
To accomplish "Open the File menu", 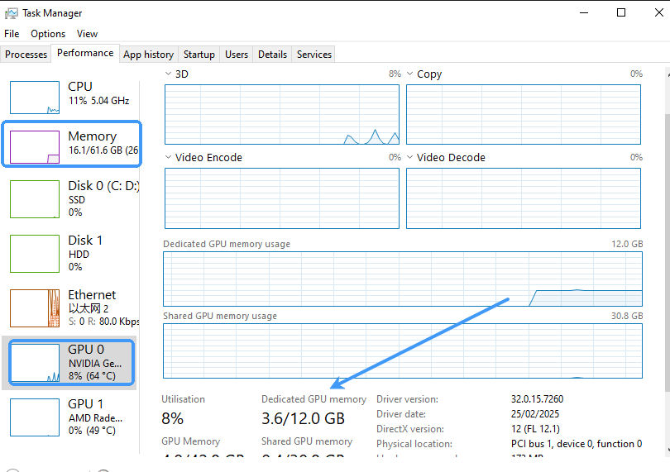I will point(12,34).
